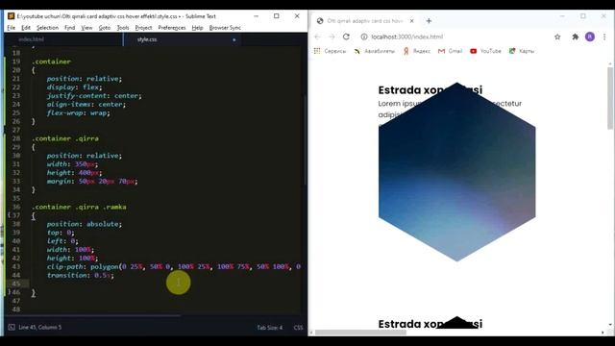Click the browser horizontal scrollbar thumb
This screenshot has width=615, height=346.
click(360, 333)
